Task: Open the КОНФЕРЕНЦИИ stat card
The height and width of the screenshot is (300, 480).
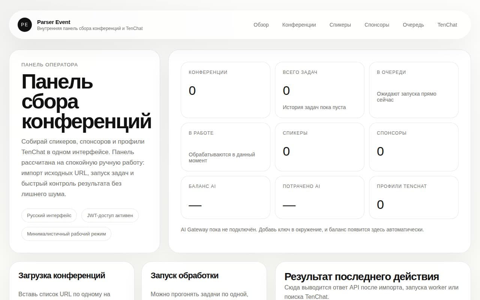Action: (225, 90)
